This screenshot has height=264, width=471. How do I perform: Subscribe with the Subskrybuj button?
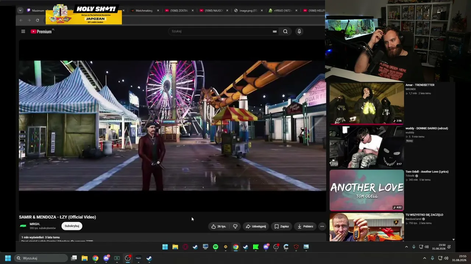tap(72, 226)
